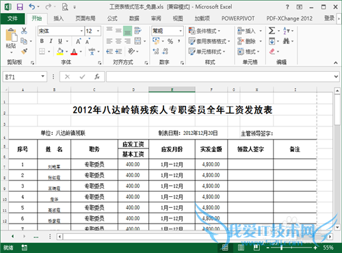Viewport: 342px width, 253px height.
Task: Center text horizontally
Action: pos(118,41)
